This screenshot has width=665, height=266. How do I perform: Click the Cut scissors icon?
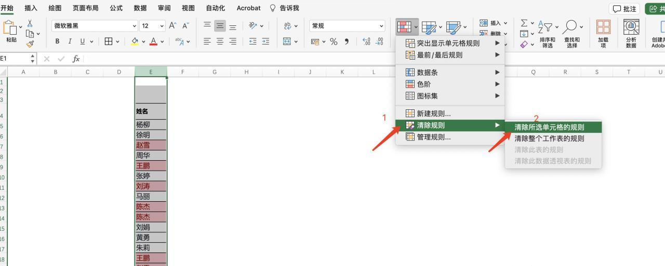[30, 23]
